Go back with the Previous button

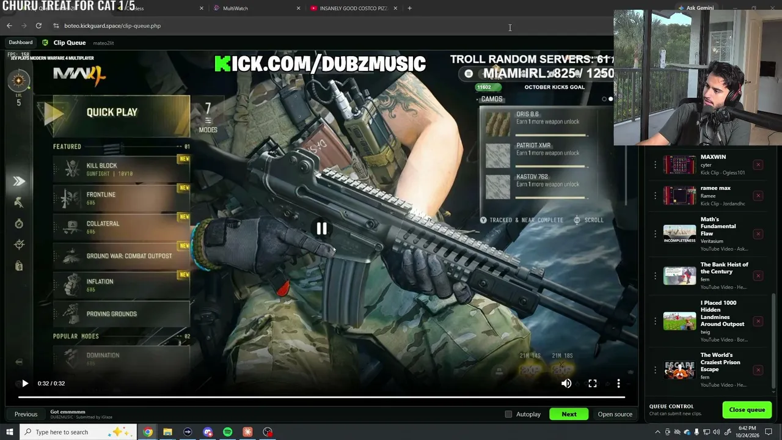tap(26, 414)
